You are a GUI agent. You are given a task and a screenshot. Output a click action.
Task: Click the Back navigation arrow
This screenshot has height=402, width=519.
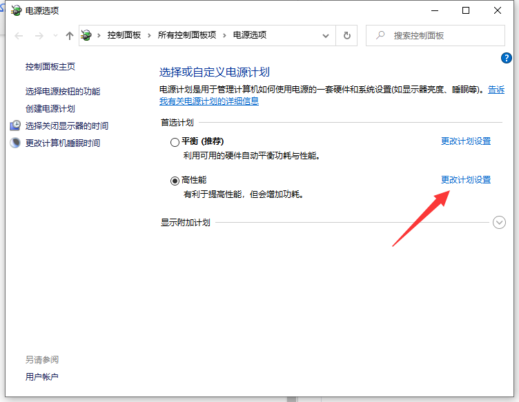[19, 35]
